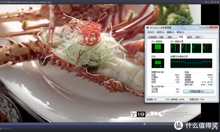Open the 查看(V) menu

tap(170, 32)
